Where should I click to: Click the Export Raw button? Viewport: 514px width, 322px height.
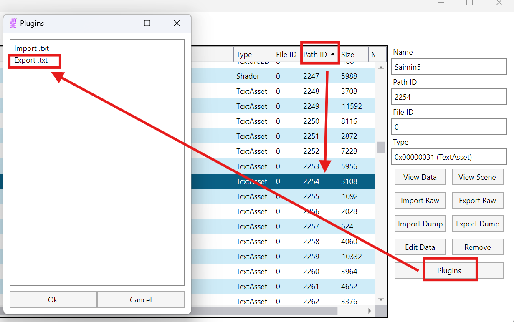[x=477, y=201]
